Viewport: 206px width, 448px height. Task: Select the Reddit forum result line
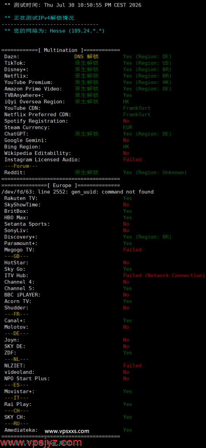(x=95, y=173)
